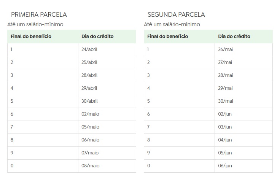Click 'Dia do crédito' header in first table
The width and height of the screenshot is (280, 178).
coord(97,37)
